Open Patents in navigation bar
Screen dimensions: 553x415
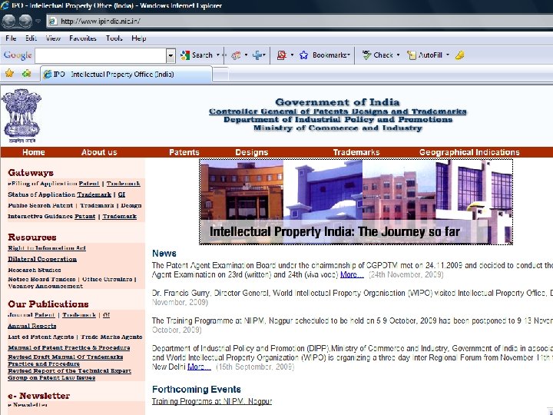click(x=184, y=152)
